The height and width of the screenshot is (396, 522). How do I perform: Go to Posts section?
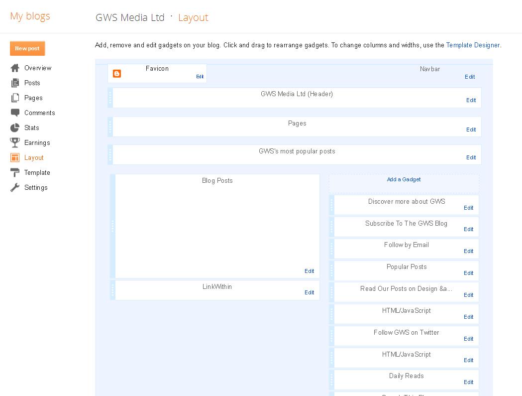[x=32, y=83]
